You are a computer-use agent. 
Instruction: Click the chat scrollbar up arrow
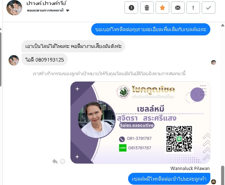point(223,25)
